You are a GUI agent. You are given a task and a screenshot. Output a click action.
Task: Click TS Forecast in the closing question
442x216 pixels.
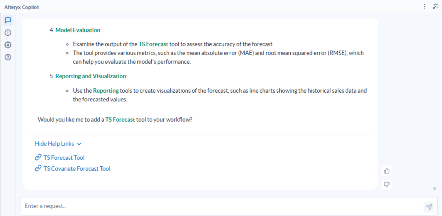(x=120, y=120)
